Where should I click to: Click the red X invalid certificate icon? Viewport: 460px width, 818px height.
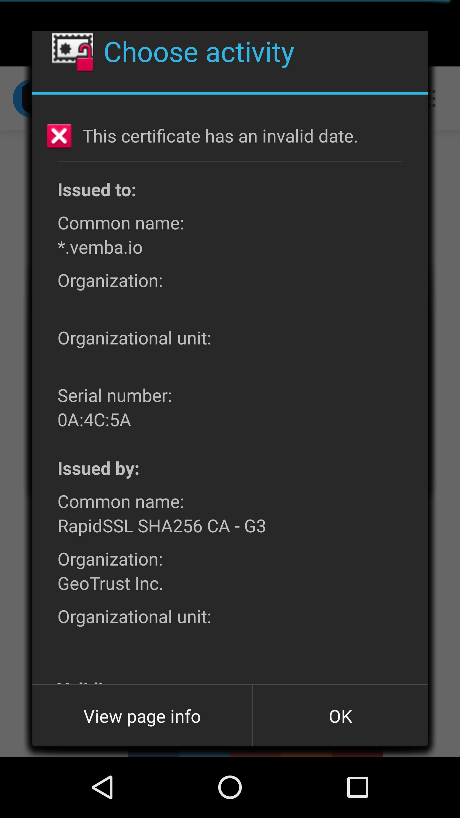coord(59,136)
